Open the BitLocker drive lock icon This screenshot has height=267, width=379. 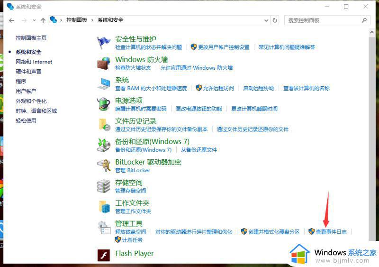104,166
